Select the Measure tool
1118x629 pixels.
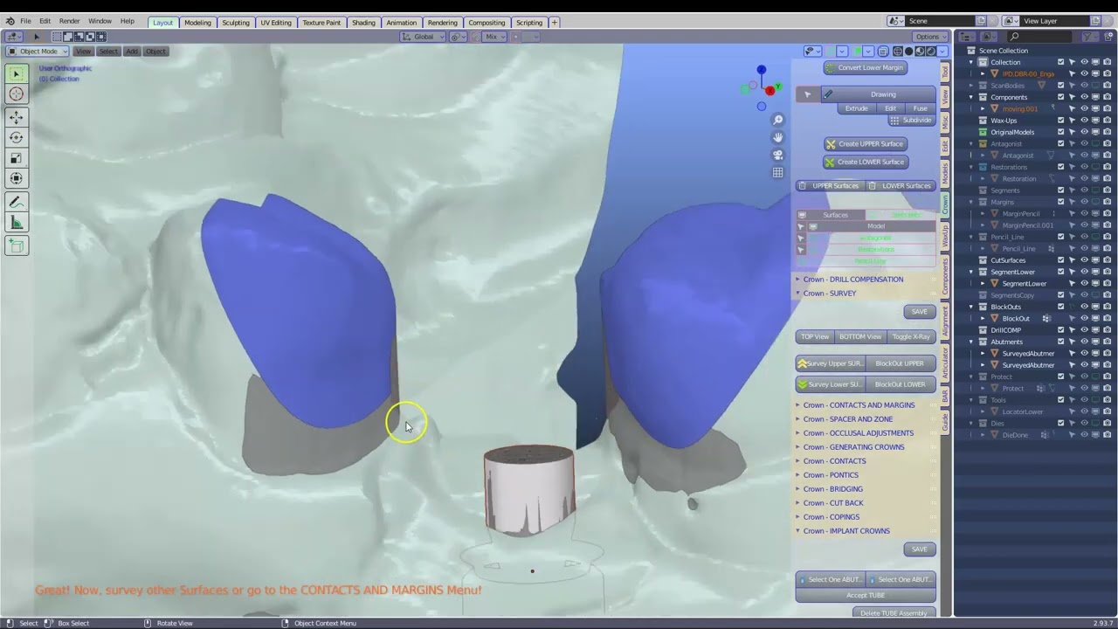(x=17, y=223)
